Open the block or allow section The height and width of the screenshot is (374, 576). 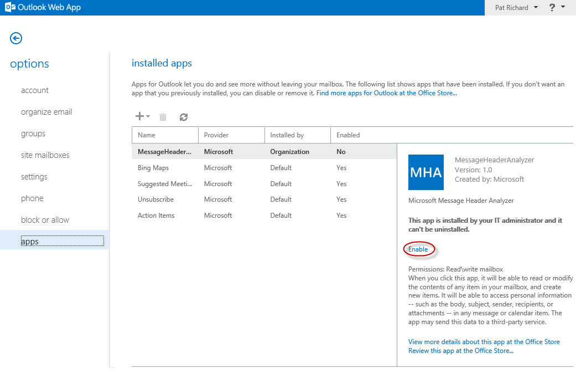(45, 220)
